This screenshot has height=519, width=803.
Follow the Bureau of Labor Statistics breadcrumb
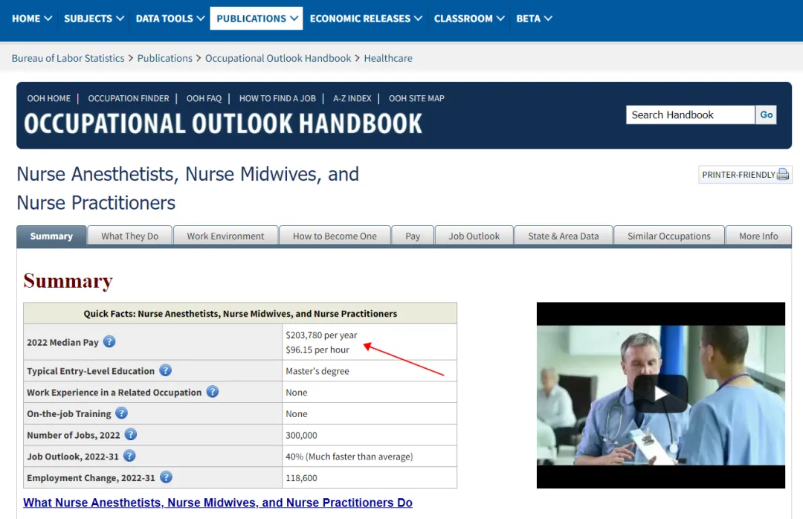coord(68,59)
